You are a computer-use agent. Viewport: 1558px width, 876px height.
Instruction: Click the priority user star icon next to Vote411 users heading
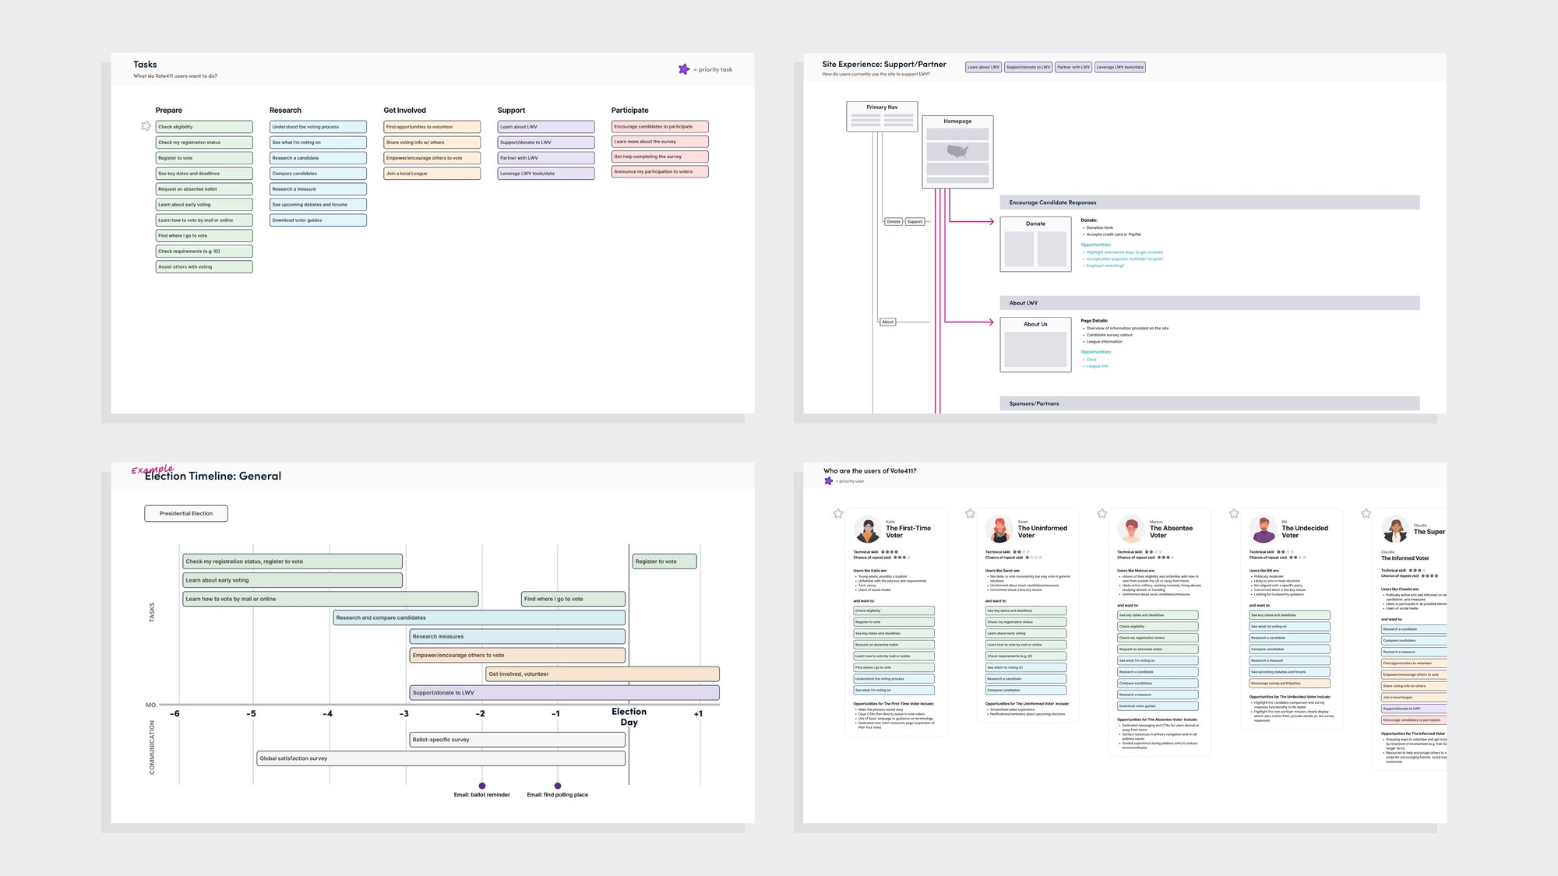pos(828,481)
